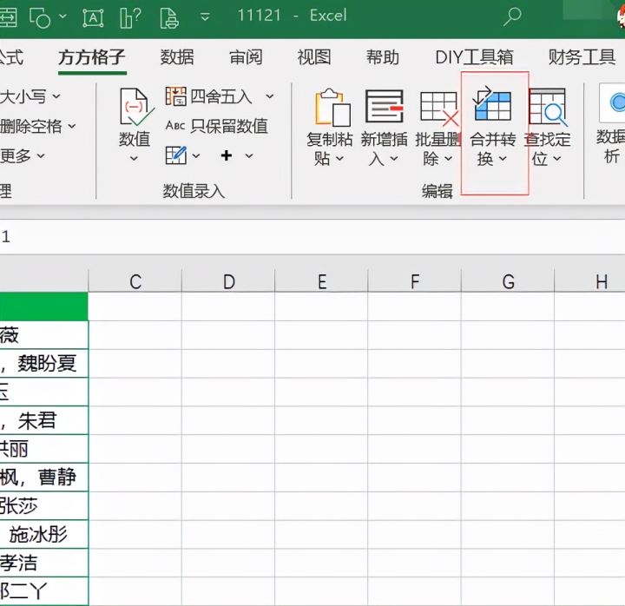The image size is (625, 606).
Task: Click inside the formula bar
Action: click(312, 237)
